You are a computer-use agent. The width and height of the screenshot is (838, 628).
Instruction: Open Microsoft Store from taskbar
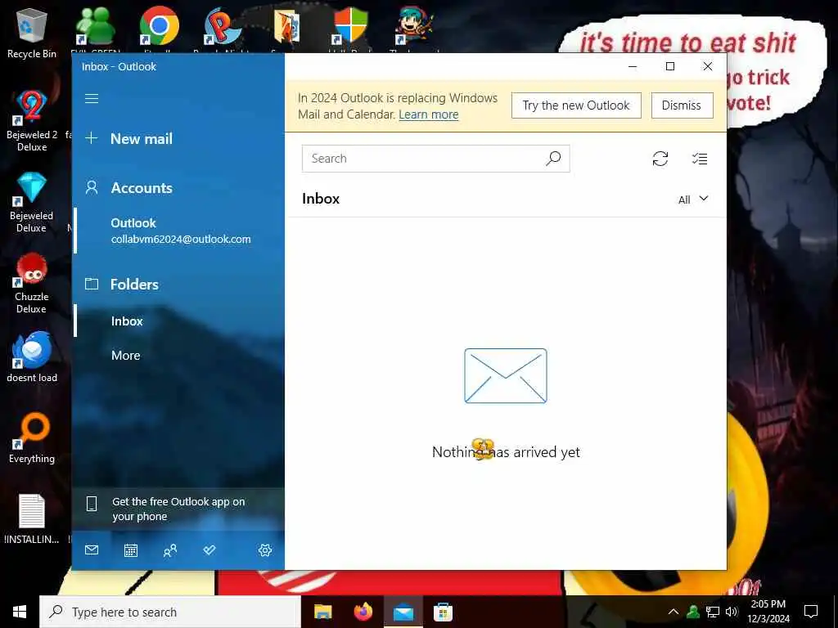pos(443,612)
